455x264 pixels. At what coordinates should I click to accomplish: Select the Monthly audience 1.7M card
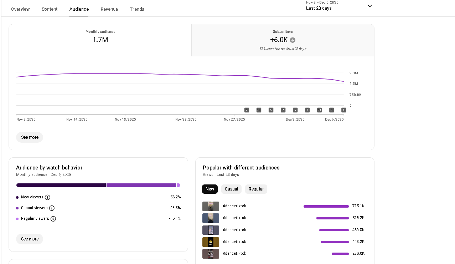click(x=100, y=40)
